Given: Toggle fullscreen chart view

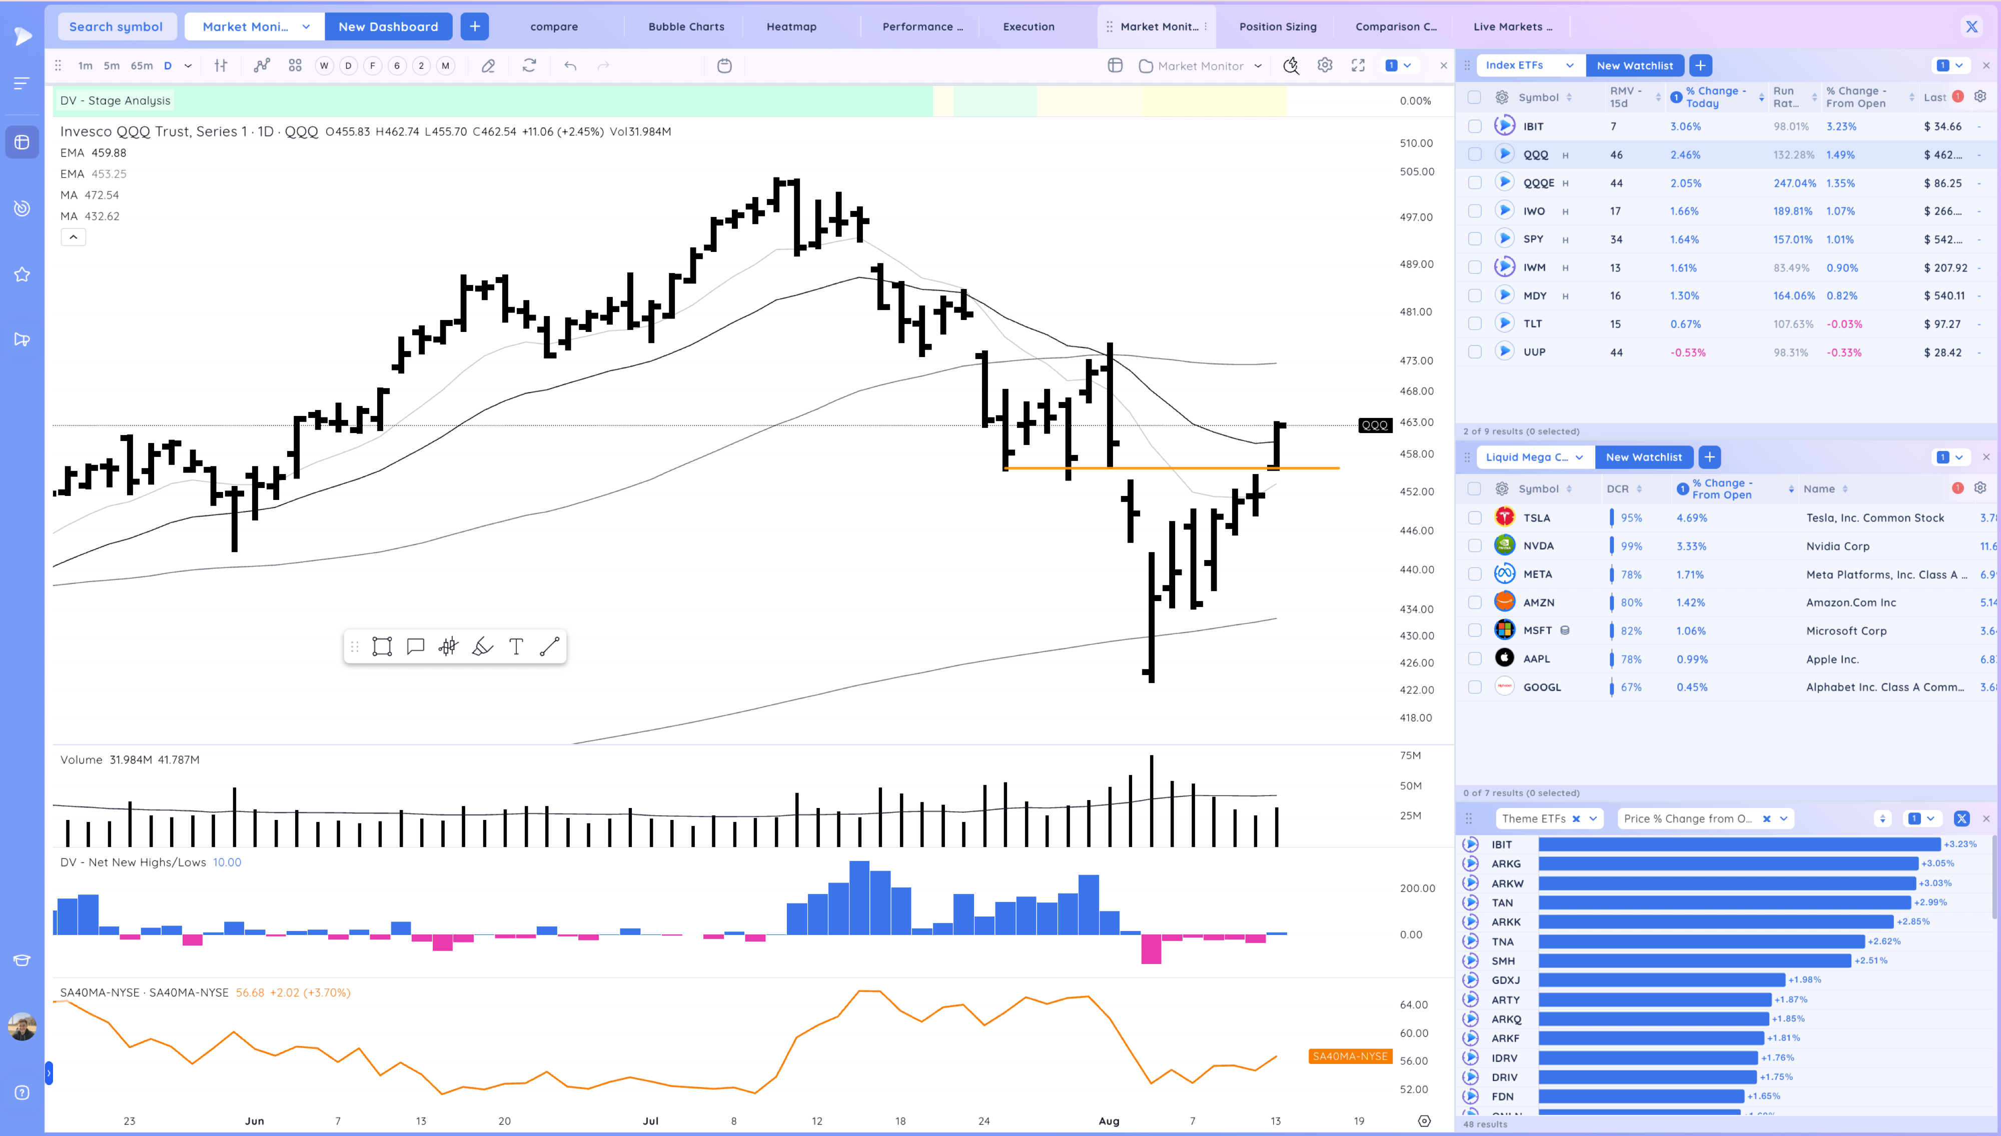Looking at the screenshot, I should (1358, 65).
